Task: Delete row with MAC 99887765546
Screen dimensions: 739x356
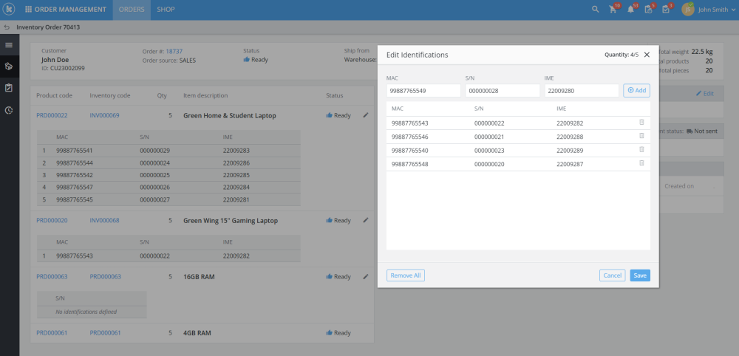Action: (641, 136)
